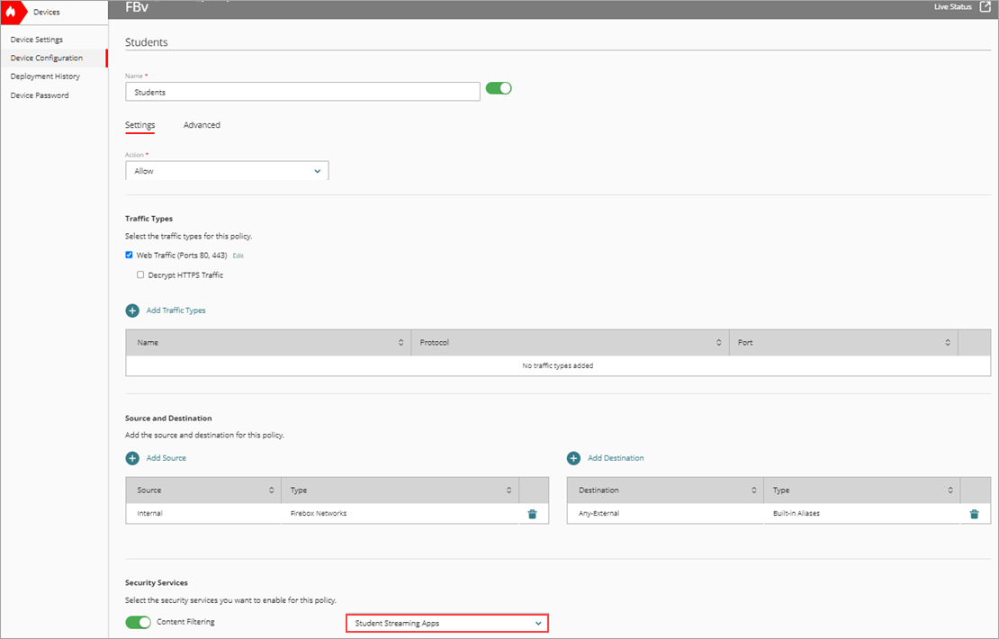This screenshot has width=999, height=639.
Task: Click inside the Name input field
Action: 301,92
